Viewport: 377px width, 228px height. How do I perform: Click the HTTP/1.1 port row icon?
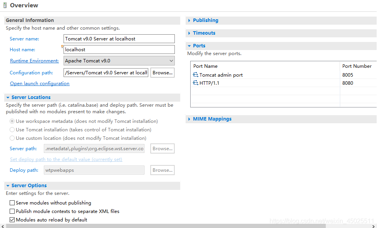196,83
